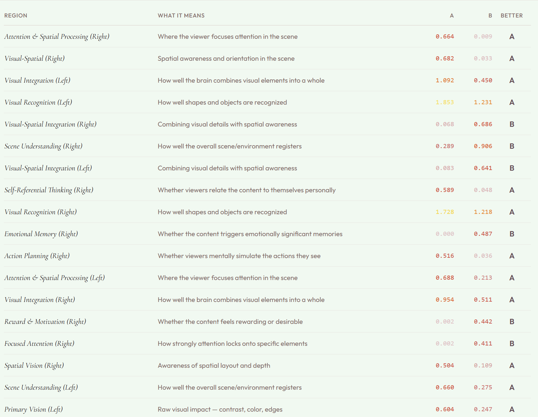Select Visual Recognition (Left) region name
The height and width of the screenshot is (417, 538).
(38, 102)
